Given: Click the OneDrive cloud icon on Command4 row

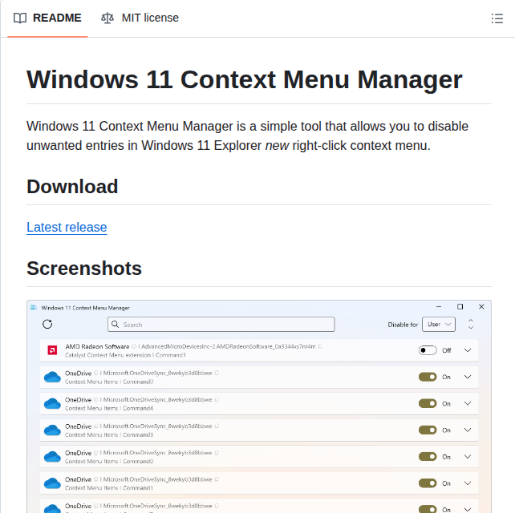Looking at the screenshot, I should click(52, 403).
